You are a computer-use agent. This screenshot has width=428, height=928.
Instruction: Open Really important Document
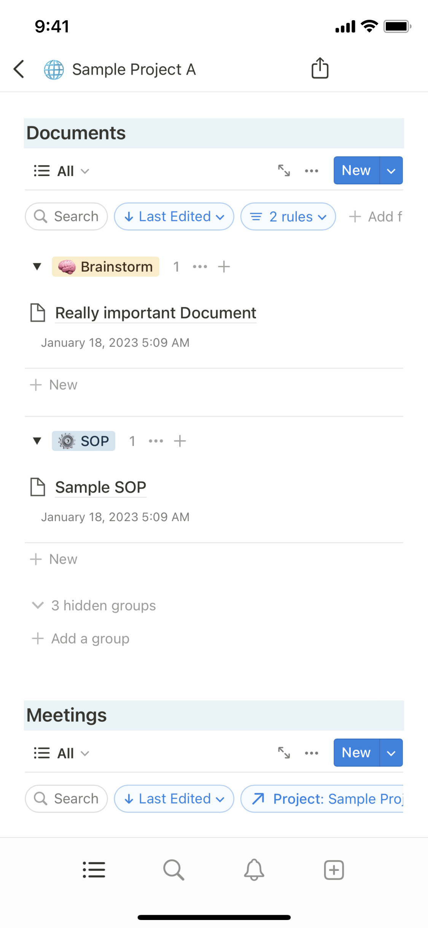coord(156,313)
